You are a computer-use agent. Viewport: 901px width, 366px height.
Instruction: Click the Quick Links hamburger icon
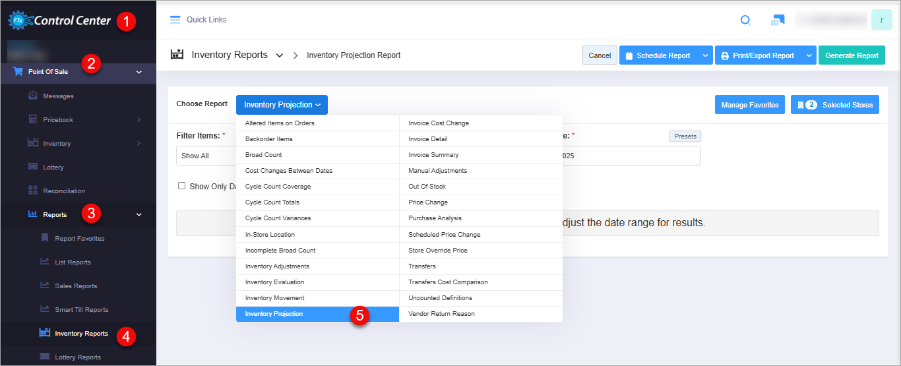coord(175,20)
